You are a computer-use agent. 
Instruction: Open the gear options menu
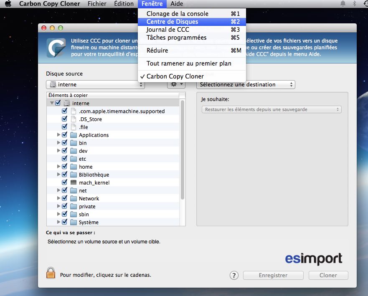(176, 84)
